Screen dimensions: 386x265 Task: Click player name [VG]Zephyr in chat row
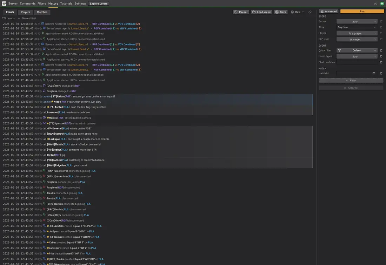tap(54, 150)
